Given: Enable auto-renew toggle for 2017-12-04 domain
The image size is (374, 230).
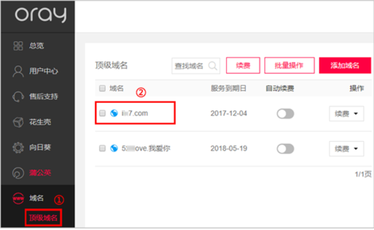Looking at the screenshot, I should tap(285, 114).
